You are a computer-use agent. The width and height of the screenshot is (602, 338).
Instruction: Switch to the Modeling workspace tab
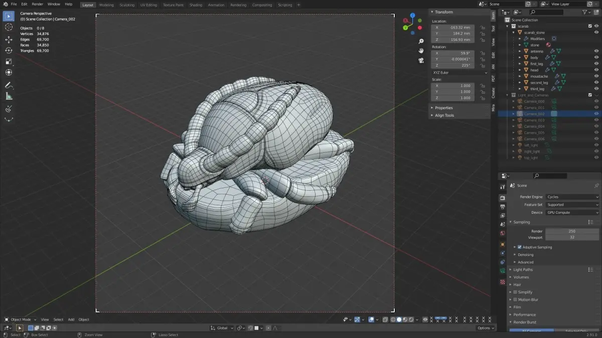[x=106, y=5]
